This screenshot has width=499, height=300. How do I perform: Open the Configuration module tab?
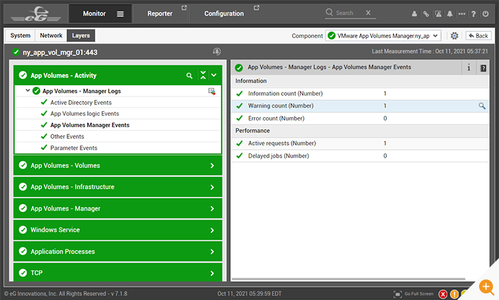[x=224, y=14]
